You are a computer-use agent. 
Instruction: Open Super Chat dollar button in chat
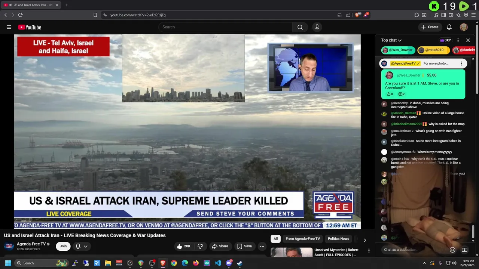464,250
